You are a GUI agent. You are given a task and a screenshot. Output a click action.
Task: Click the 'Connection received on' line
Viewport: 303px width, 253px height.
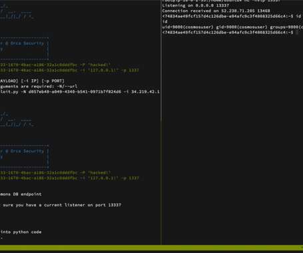(216, 11)
